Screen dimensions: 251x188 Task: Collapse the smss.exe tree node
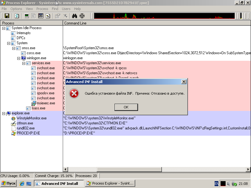[x=14, y=48]
